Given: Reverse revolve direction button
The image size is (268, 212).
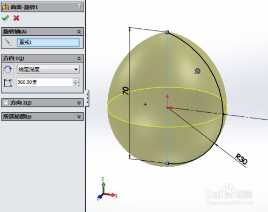Looking at the screenshot, I should coord(8,69).
